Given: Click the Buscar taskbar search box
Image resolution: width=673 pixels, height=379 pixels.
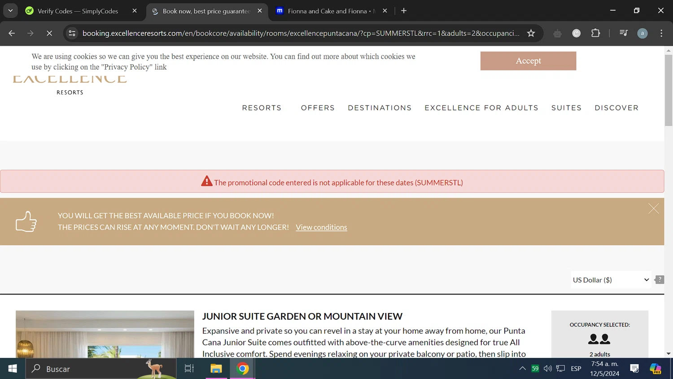Looking at the screenshot, I should 101,369.
